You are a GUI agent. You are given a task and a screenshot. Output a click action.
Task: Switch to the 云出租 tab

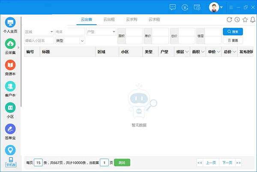pos(109,20)
